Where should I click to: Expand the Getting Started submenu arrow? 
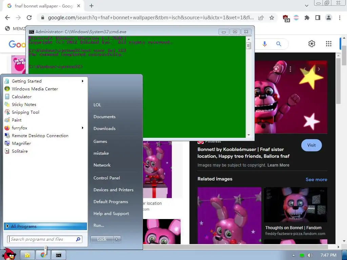pos(83,81)
